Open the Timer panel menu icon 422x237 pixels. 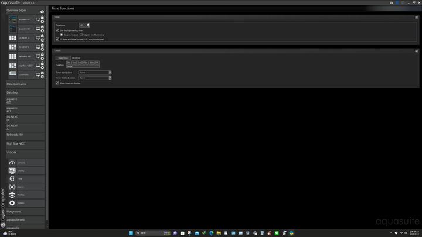coord(416,51)
